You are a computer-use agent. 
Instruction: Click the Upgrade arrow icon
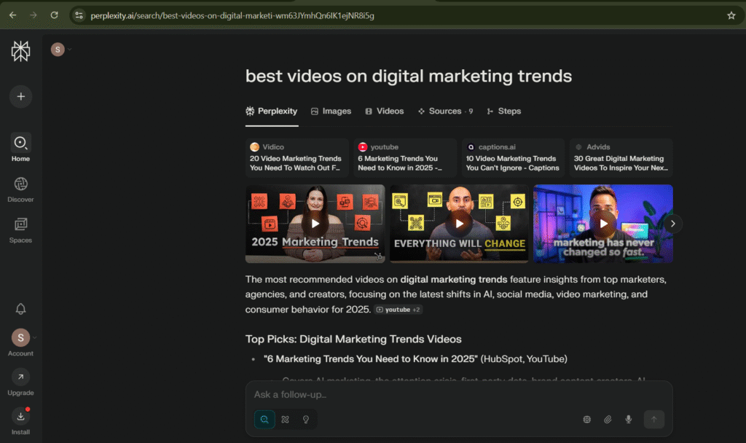click(20, 377)
